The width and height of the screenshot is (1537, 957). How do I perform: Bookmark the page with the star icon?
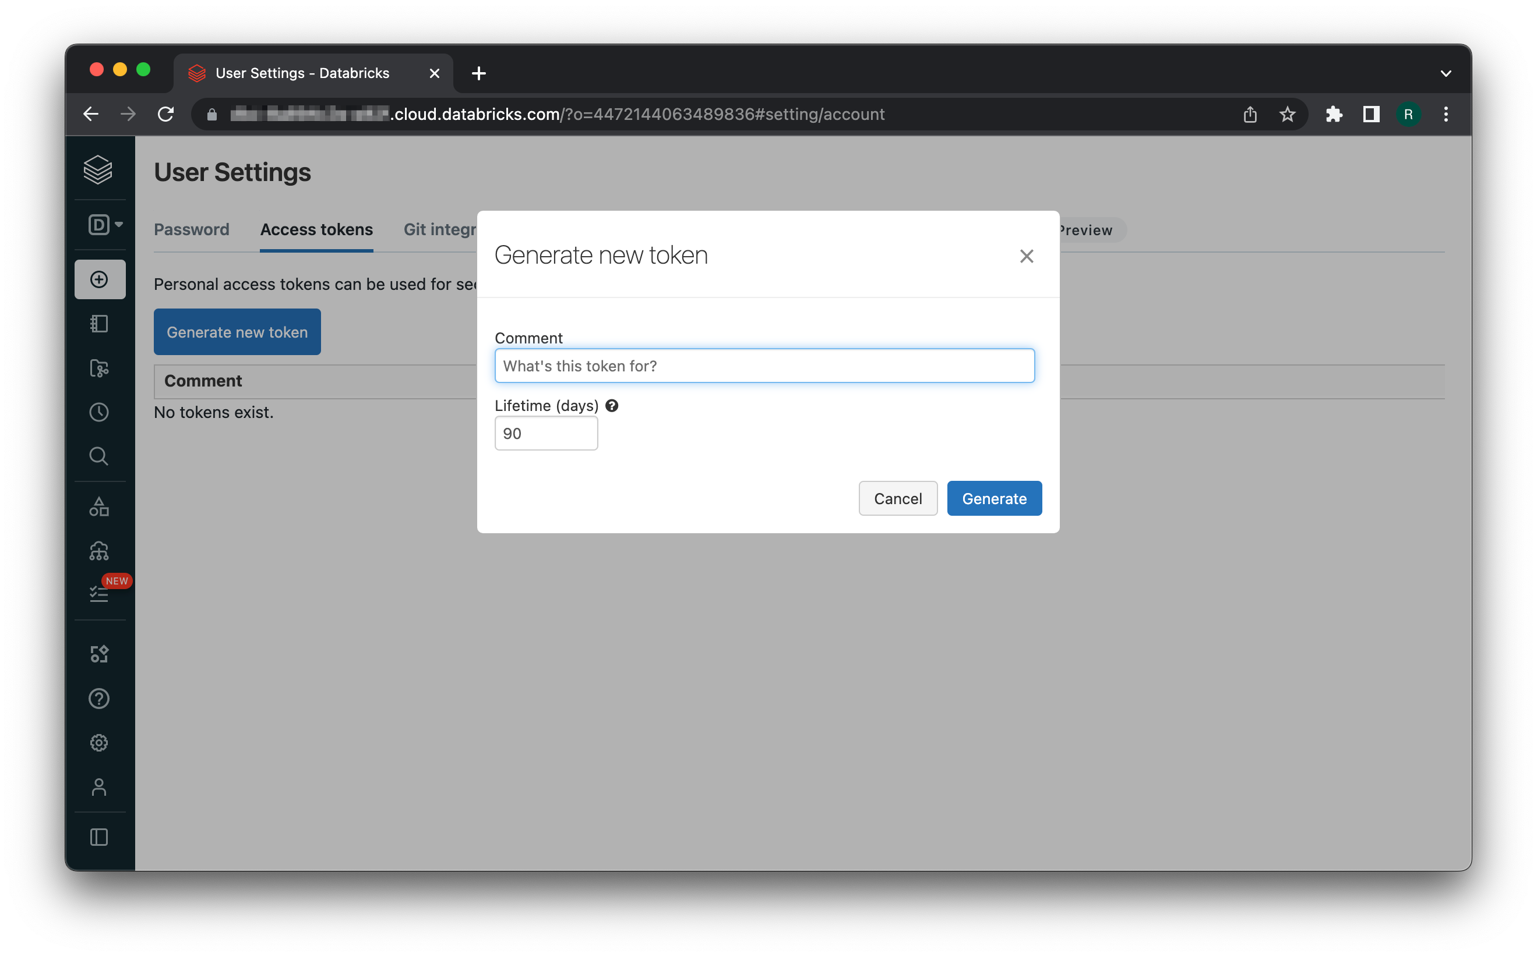point(1286,115)
